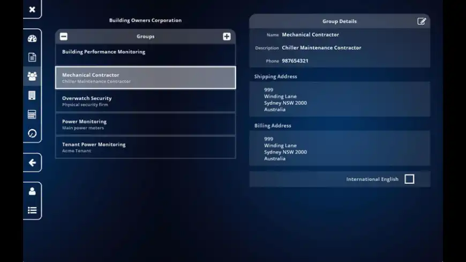The image size is (466, 262).
Task: Click the Groups panel header label
Action: pyautogui.click(x=145, y=36)
